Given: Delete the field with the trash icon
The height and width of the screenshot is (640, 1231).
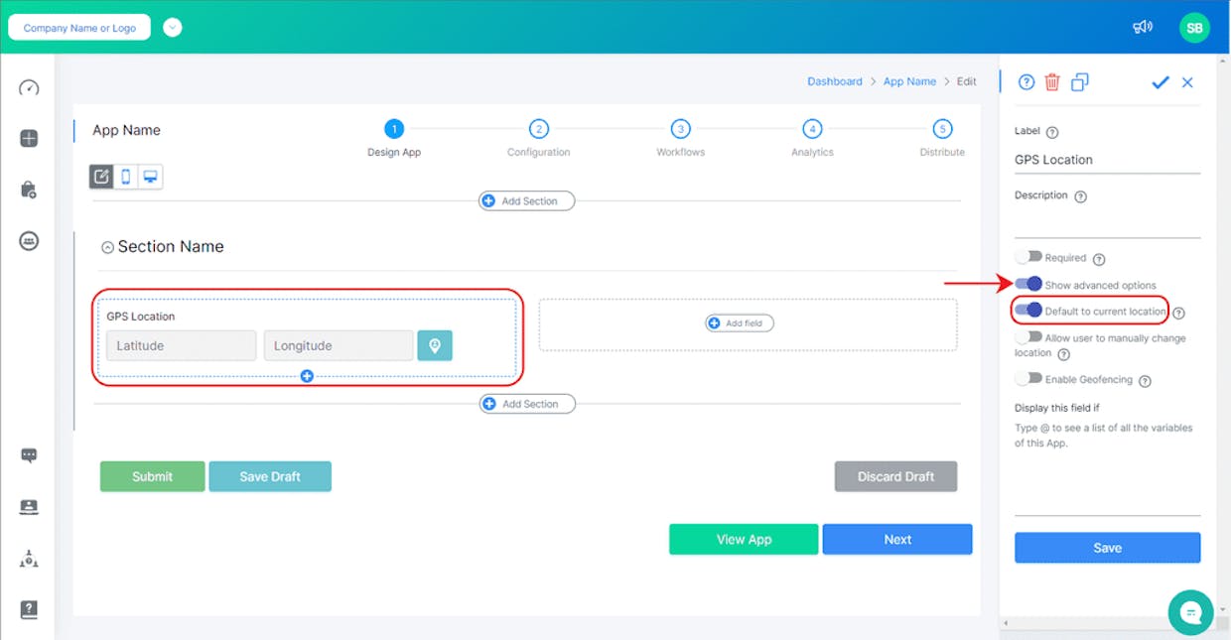Looking at the screenshot, I should [x=1052, y=82].
